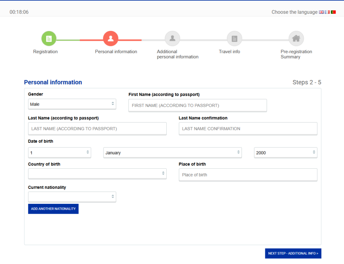Viewport: 344px width, 264px height.
Task: Click the red Personal information step icon
Action: point(111,39)
